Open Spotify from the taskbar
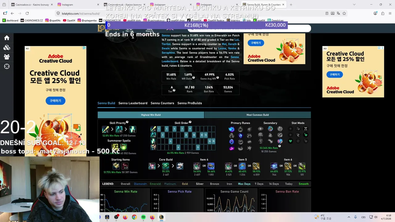Image resolution: width=395 pixels, height=222 pixels. (x=143, y=217)
